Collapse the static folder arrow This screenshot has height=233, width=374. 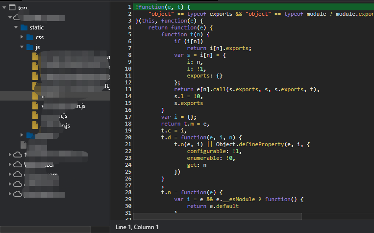point(16,27)
